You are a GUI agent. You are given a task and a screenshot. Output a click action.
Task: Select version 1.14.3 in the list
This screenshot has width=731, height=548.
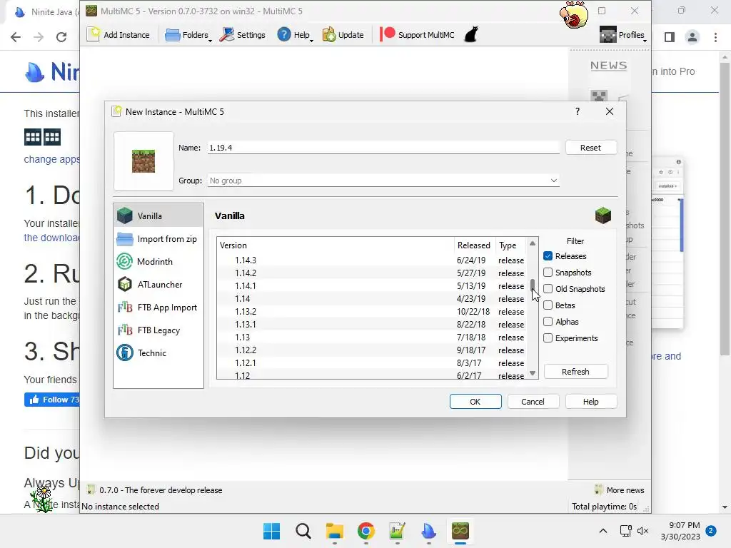point(372,260)
